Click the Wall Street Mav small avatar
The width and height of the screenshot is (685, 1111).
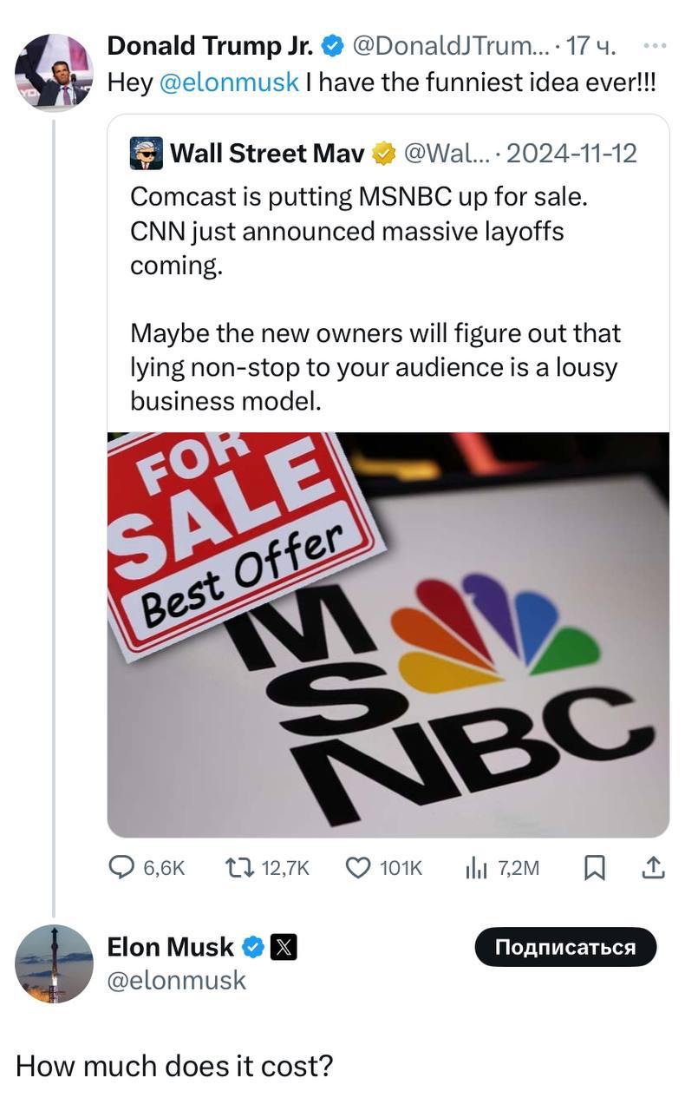(147, 154)
